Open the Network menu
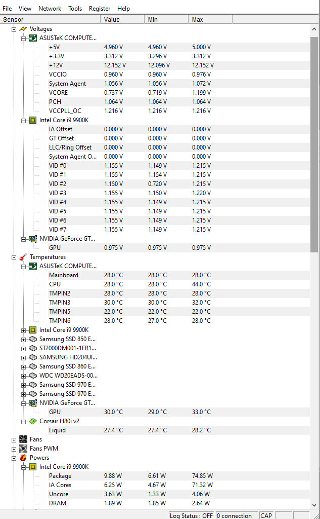The width and height of the screenshot is (320, 519). (50, 9)
